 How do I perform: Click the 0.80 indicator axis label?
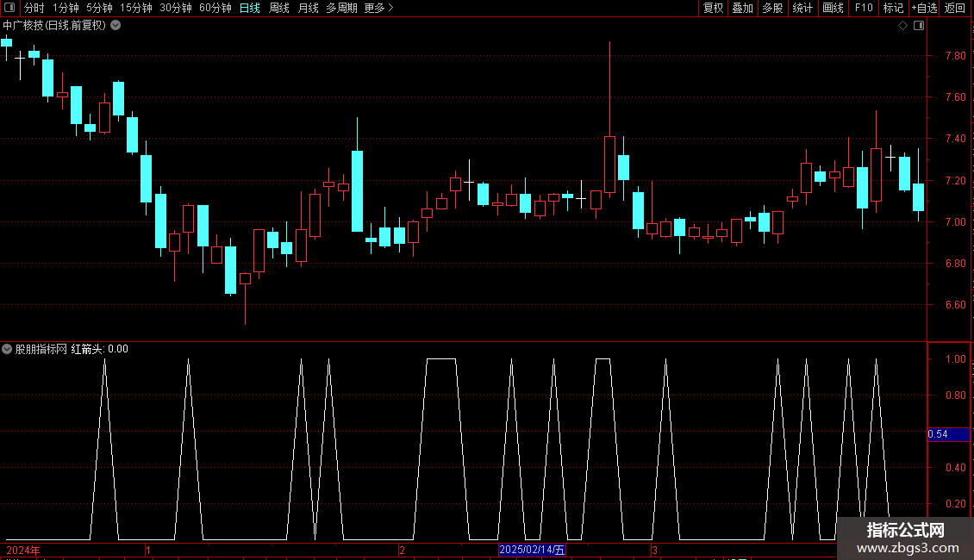coord(955,395)
